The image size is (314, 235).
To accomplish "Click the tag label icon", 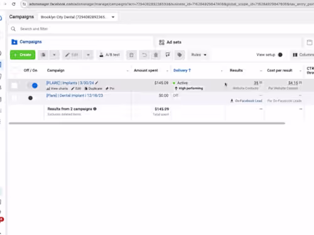I will pyautogui.click(x=180, y=55).
